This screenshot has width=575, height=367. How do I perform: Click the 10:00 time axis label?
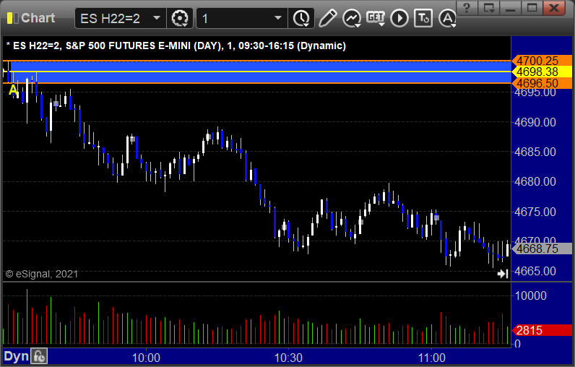point(146,358)
